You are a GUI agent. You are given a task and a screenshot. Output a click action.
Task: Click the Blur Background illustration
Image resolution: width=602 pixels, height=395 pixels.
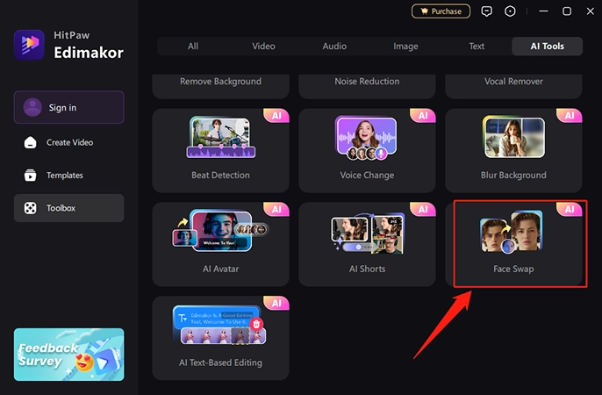[513, 137]
